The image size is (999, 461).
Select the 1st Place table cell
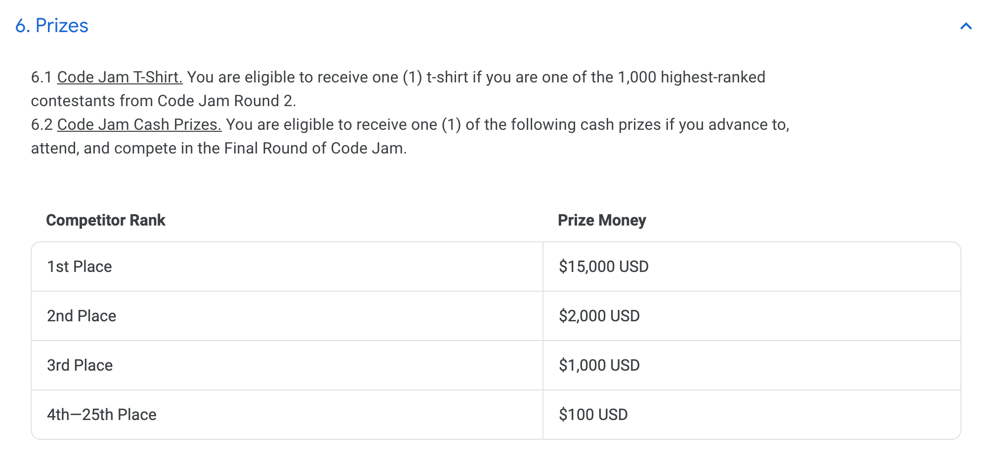tap(287, 267)
